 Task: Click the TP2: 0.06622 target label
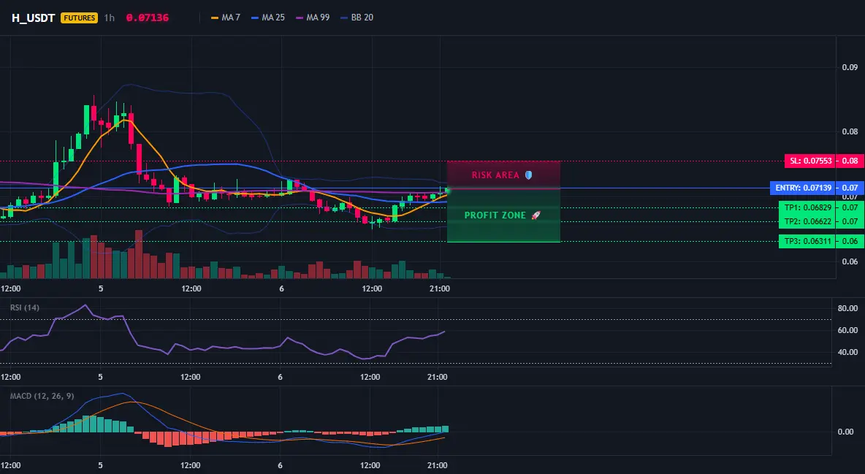[x=807, y=221]
